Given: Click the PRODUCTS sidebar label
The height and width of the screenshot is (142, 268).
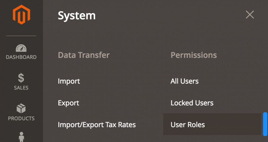Looking at the screenshot, I should coord(21,118).
